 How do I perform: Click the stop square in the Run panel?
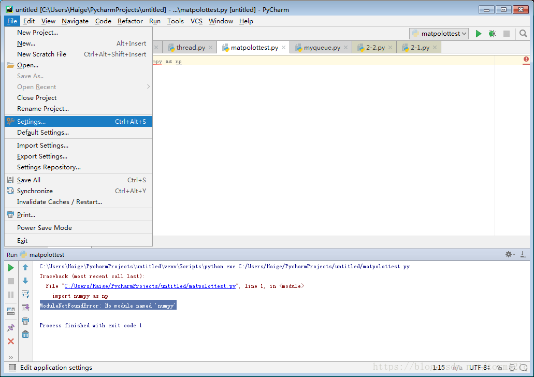pyautogui.click(x=11, y=281)
